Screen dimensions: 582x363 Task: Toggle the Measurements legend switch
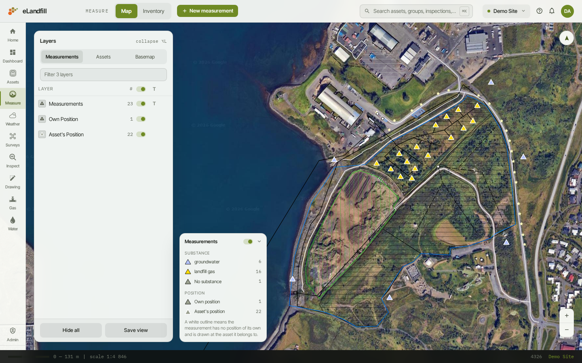248,242
